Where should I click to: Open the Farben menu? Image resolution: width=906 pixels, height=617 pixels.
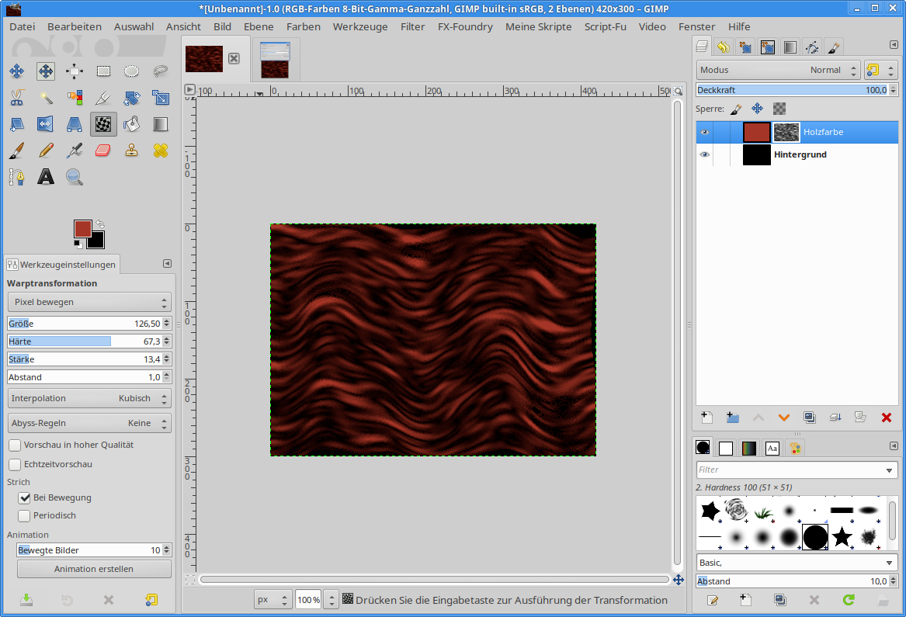pos(303,26)
